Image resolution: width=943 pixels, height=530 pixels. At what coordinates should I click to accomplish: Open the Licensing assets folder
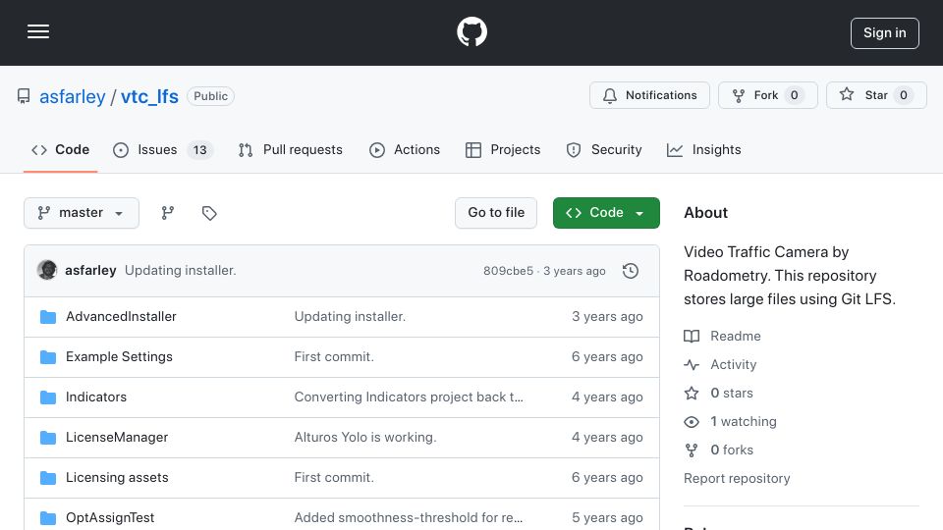[x=117, y=478]
